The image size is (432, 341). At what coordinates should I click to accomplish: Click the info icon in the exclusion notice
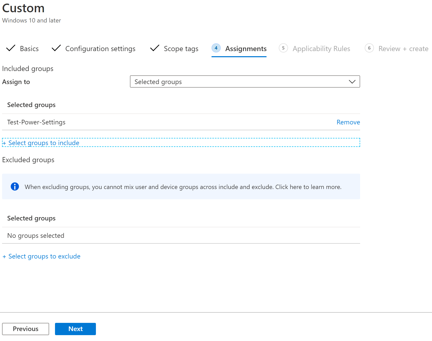[15, 186]
